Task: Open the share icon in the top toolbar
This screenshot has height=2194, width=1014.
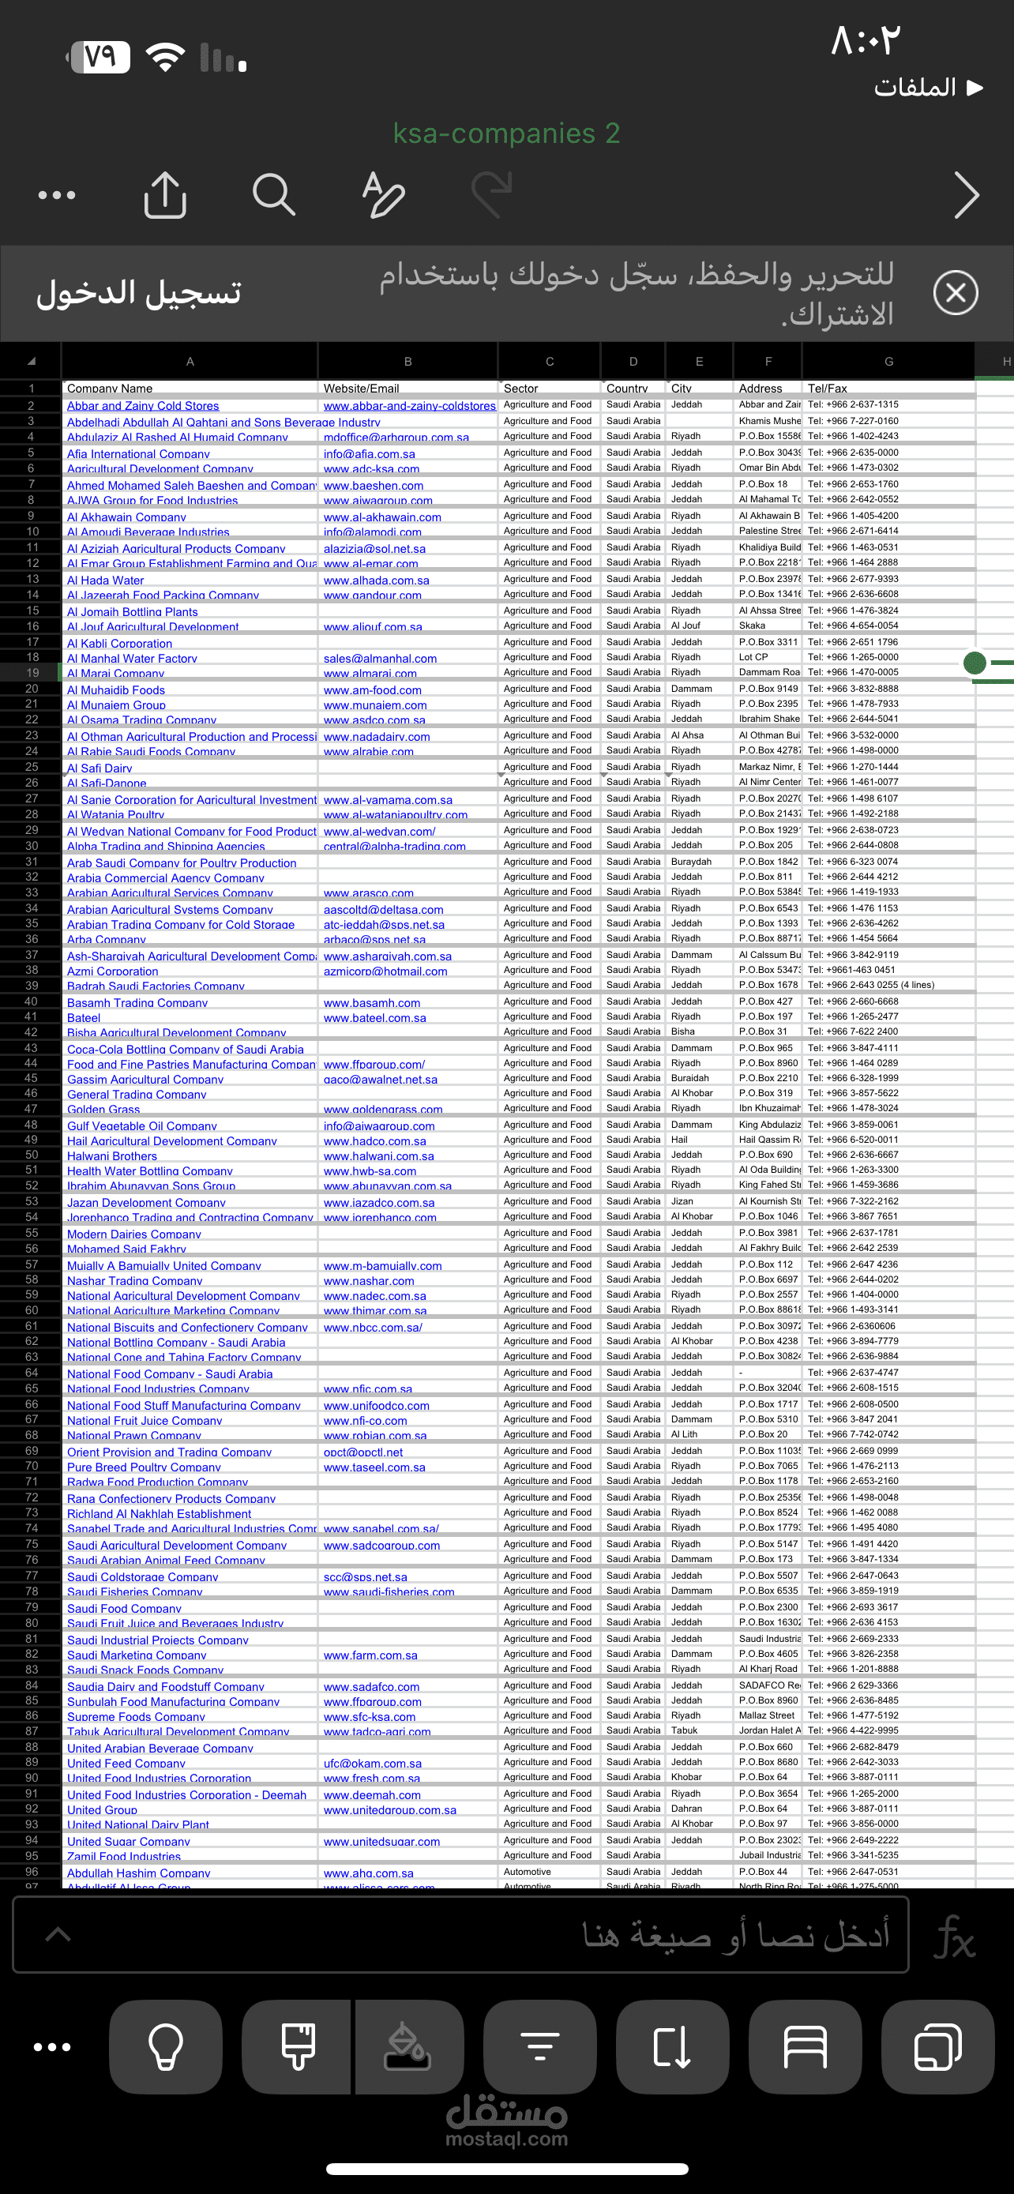Action: (x=165, y=195)
